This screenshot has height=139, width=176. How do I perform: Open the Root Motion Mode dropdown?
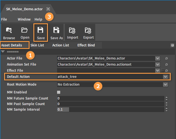[165, 85]
